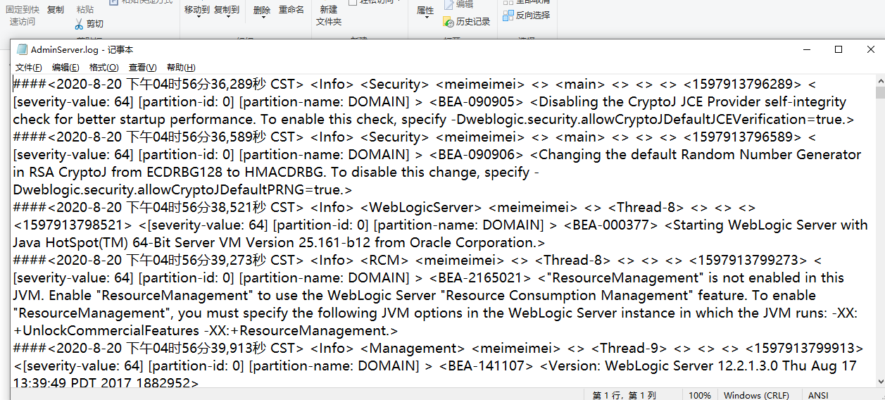Viewport: 885px width, 400px height.
Task: Click the word ECDRBG128 in the log
Action: click(184, 172)
